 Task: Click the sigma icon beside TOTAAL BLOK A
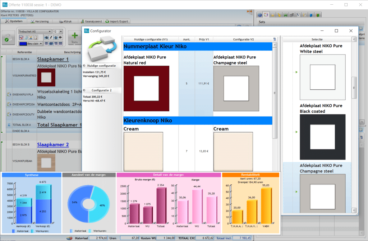click(9, 125)
